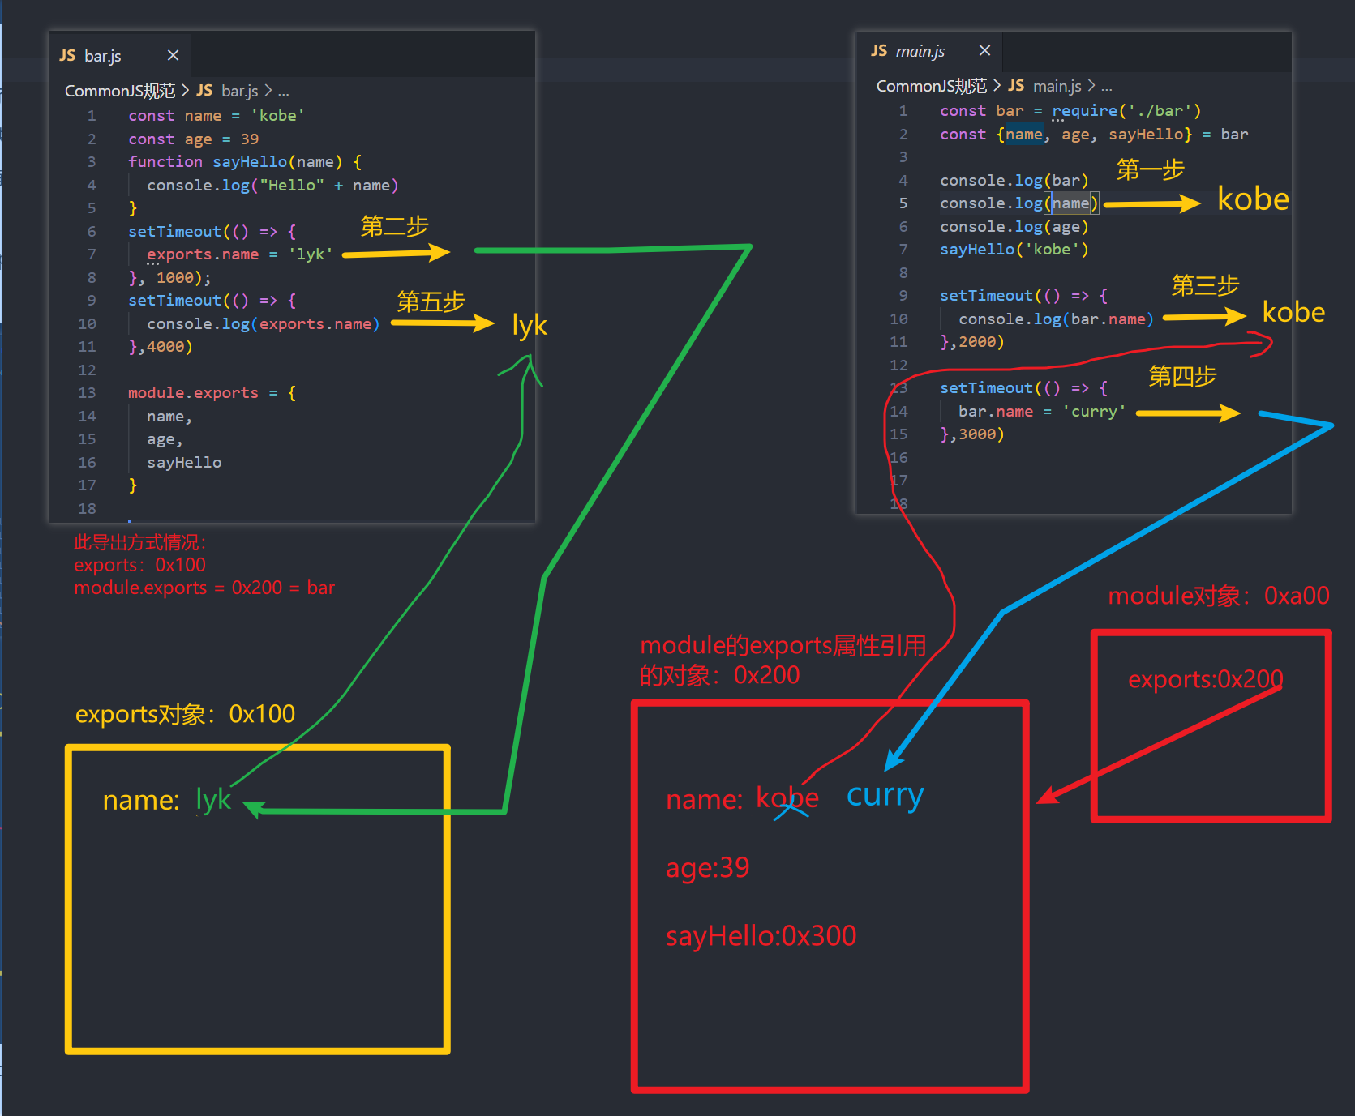Click the ellipsis symbol breadcrumb in main.js
The width and height of the screenshot is (1355, 1116).
[1107, 87]
